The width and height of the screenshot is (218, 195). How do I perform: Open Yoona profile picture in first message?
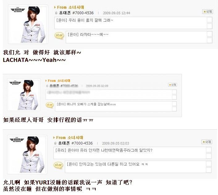tap(28, 24)
